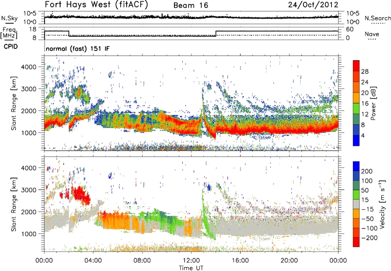
Task: Click the red top of power colorbar
Action: pyautogui.click(x=356, y=66)
